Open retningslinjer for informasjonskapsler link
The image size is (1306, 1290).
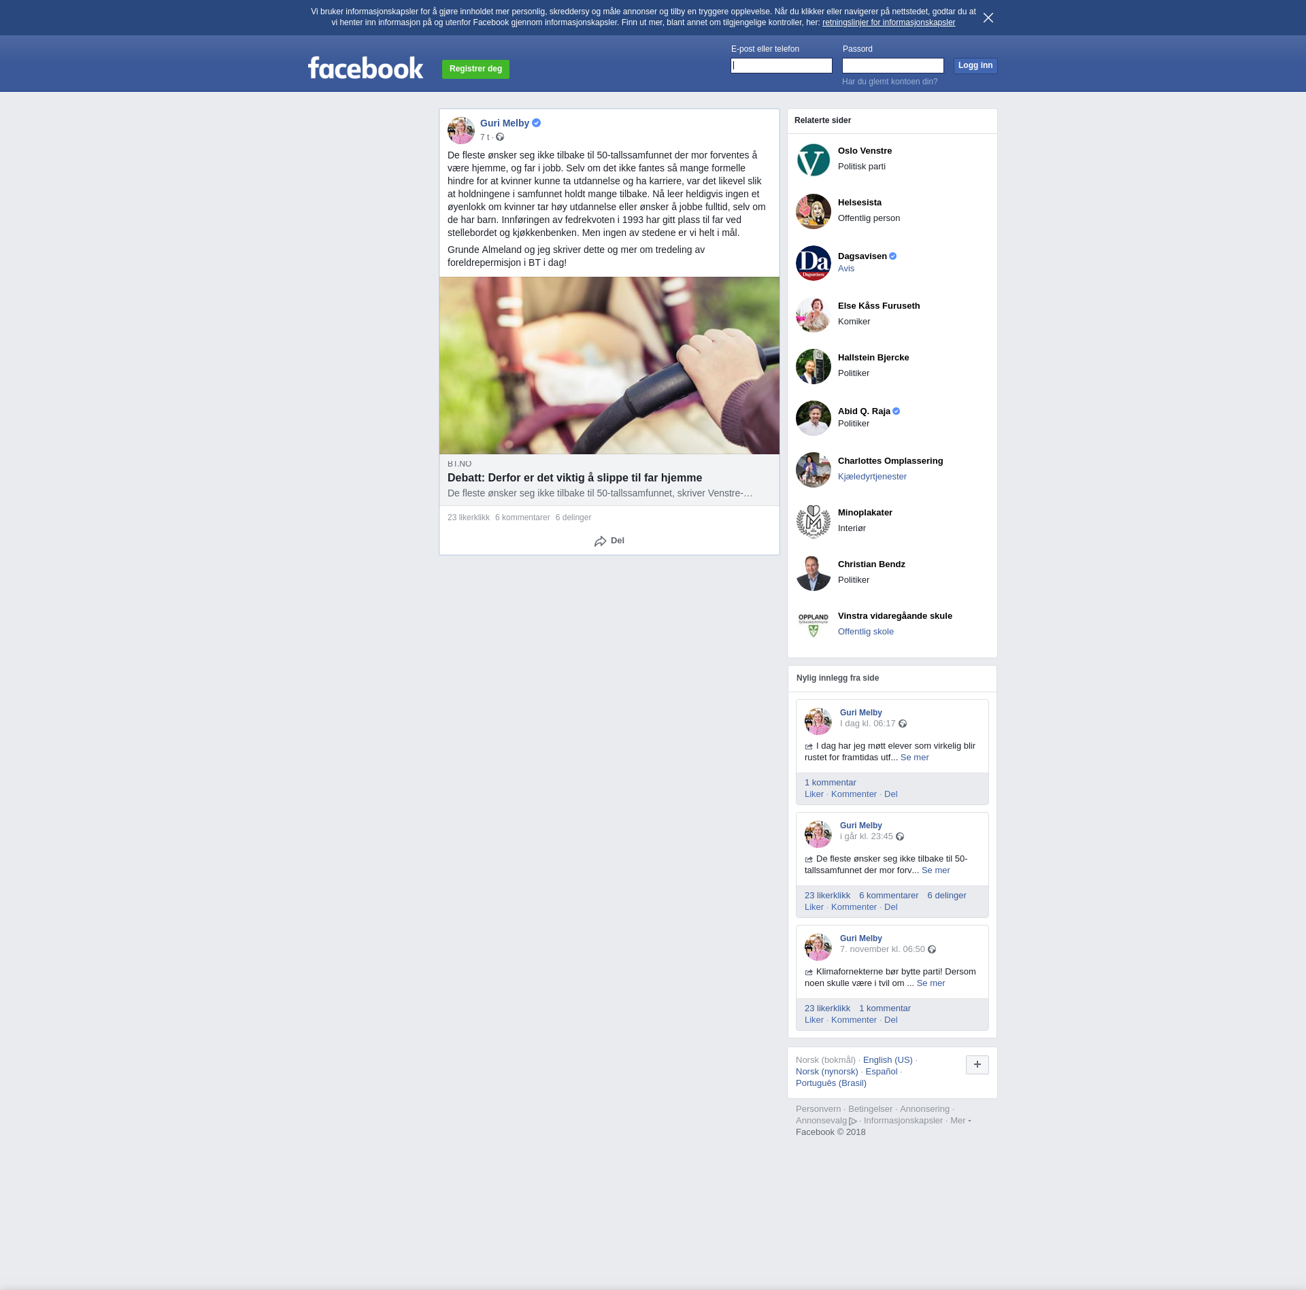888,22
